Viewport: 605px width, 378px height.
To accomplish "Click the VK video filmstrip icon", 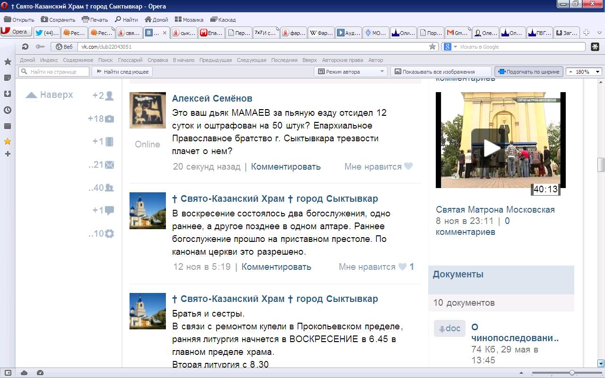I will [x=109, y=141].
